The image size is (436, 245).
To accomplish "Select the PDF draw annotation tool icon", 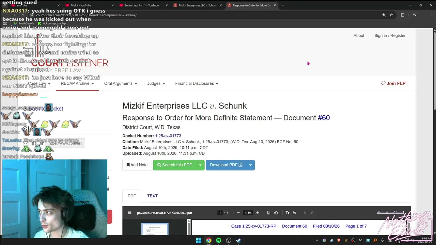I will [x=295, y=213].
